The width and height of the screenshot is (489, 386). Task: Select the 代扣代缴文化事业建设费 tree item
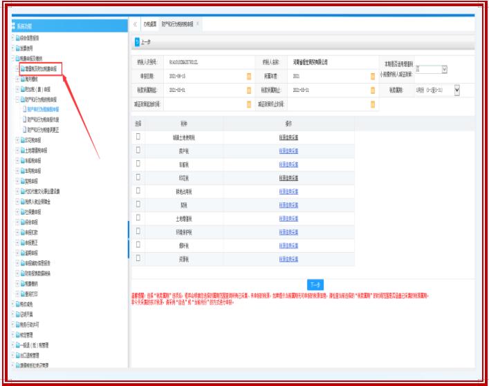pyautogui.click(x=43, y=191)
